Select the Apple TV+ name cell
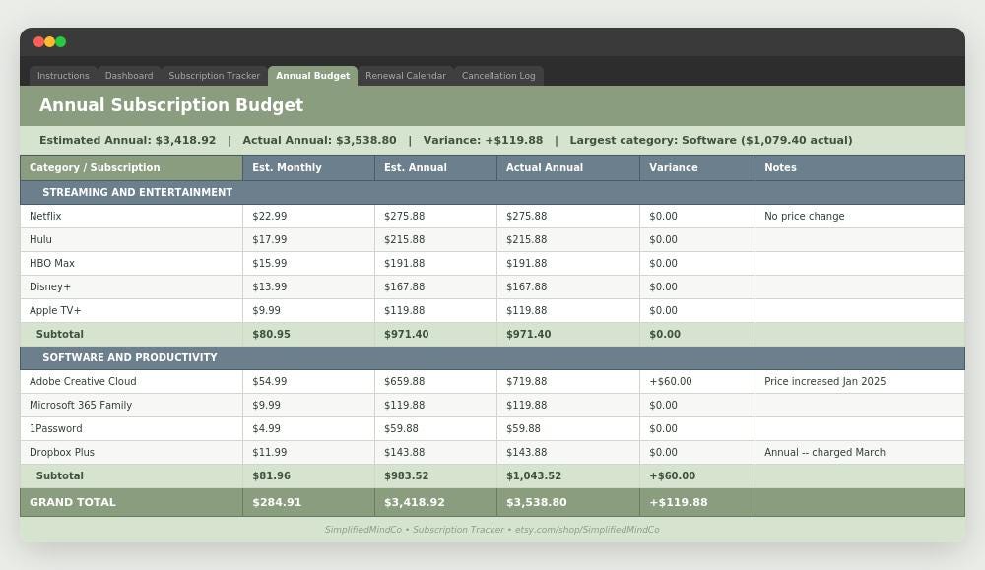985x570 pixels. pyautogui.click(x=131, y=311)
